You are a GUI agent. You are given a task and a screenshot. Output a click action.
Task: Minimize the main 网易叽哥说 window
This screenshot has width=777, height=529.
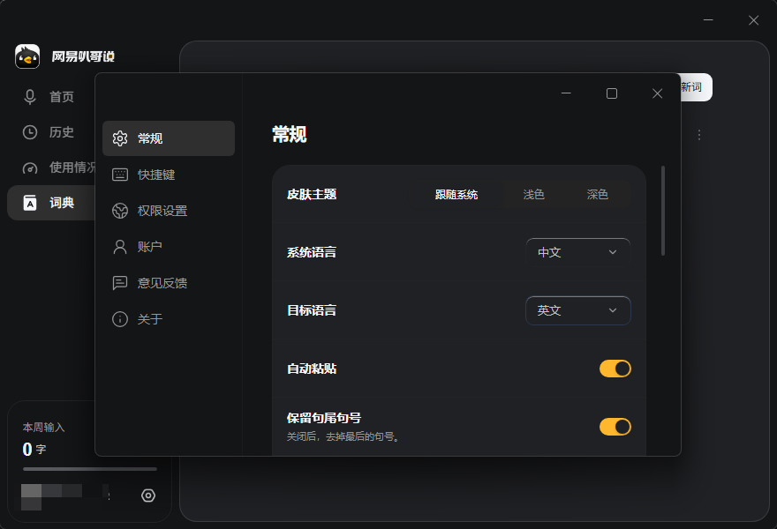(x=708, y=20)
